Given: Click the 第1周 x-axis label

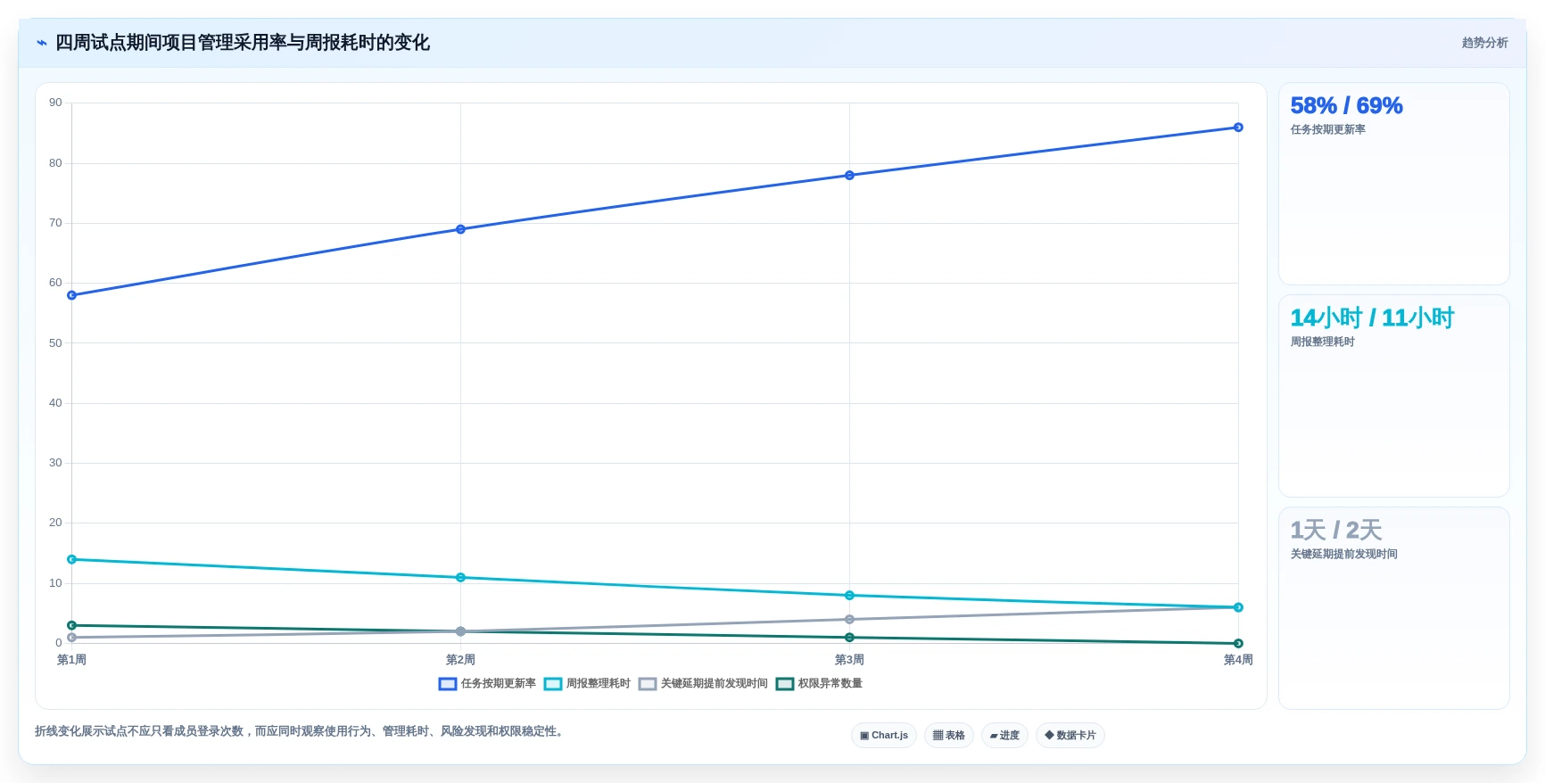Looking at the screenshot, I should (72, 660).
